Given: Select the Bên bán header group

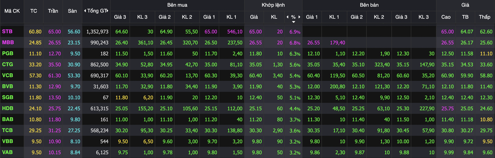Looking at the screenshot, I should pos(369,5).
